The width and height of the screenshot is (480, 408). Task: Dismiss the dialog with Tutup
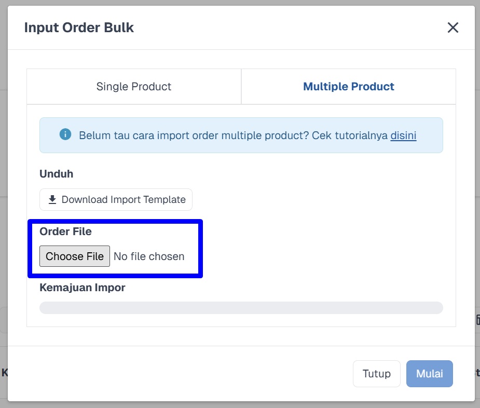click(x=376, y=373)
